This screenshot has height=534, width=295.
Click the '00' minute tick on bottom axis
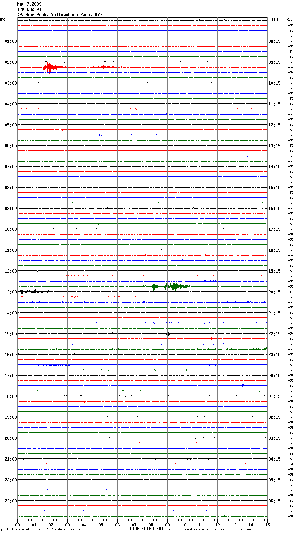[x=17, y=525]
